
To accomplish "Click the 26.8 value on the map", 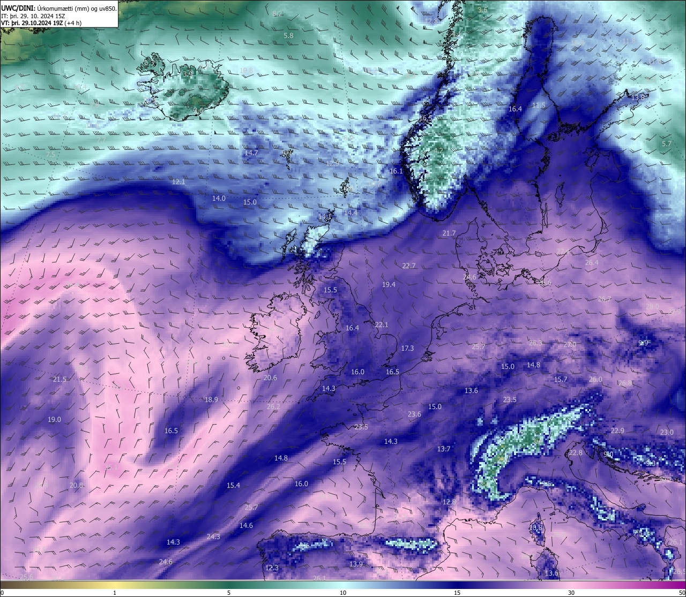I will pos(625,383).
